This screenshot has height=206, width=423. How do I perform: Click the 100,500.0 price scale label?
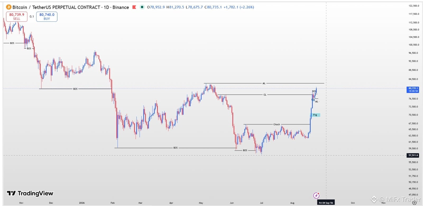pyautogui.click(x=414, y=45)
